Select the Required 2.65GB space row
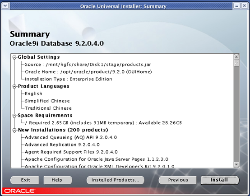The width and height of the screenshot is (250, 196). tap(103, 123)
